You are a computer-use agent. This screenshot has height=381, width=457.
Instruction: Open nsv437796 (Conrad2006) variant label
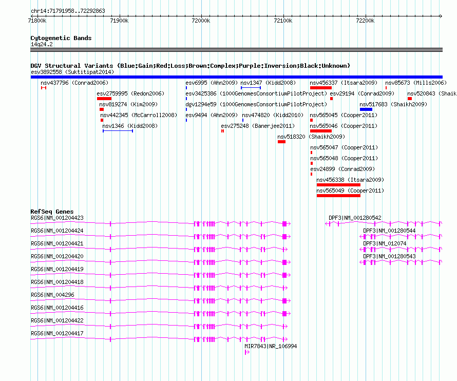click(x=74, y=83)
